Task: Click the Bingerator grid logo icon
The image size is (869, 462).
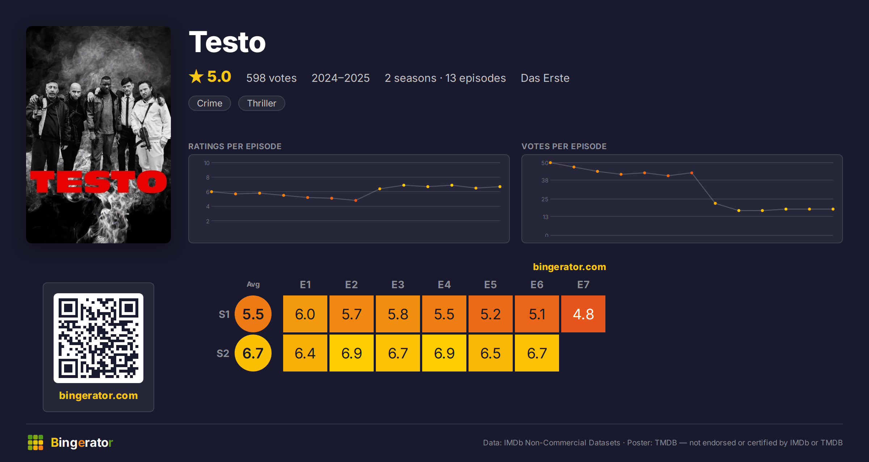Action: pyautogui.click(x=35, y=442)
